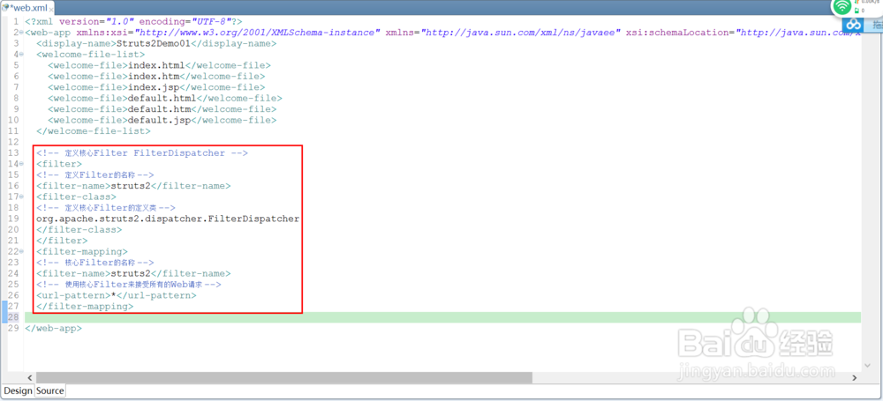
Task: Click the FilterDispatcher comment on line 13
Action: point(142,153)
